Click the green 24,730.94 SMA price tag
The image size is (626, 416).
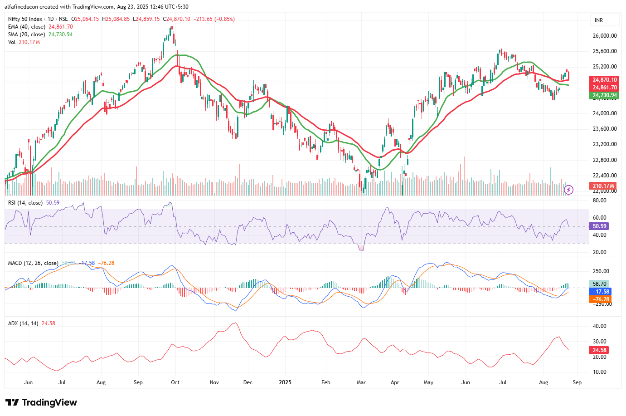tap(605, 95)
